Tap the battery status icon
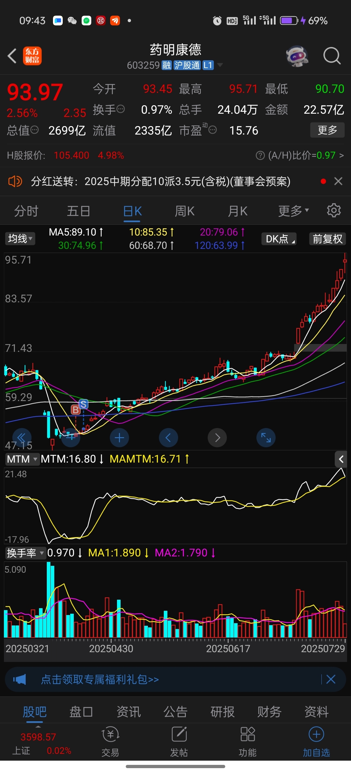Image resolution: width=351 pixels, height=774 pixels. (289, 21)
